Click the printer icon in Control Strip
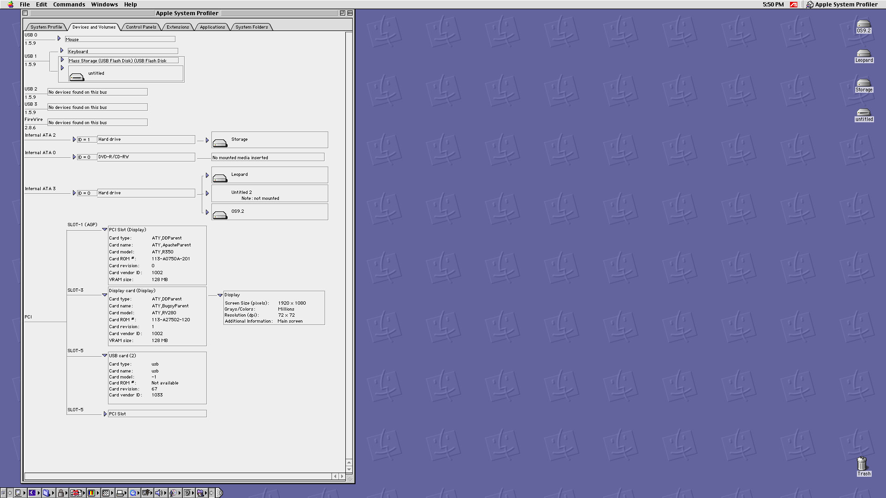This screenshot has width=886, height=498. (120, 493)
